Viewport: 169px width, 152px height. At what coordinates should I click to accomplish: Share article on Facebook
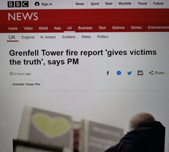coord(108,73)
